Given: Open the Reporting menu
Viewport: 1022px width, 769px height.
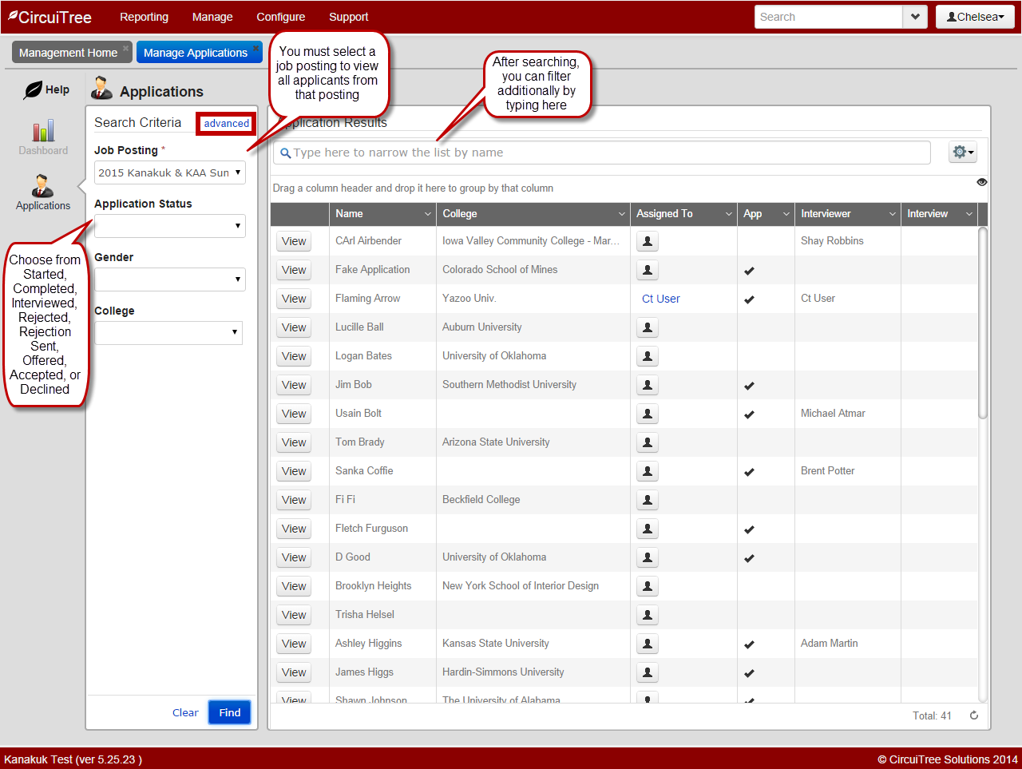Looking at the screenshot, I should 144,17.
